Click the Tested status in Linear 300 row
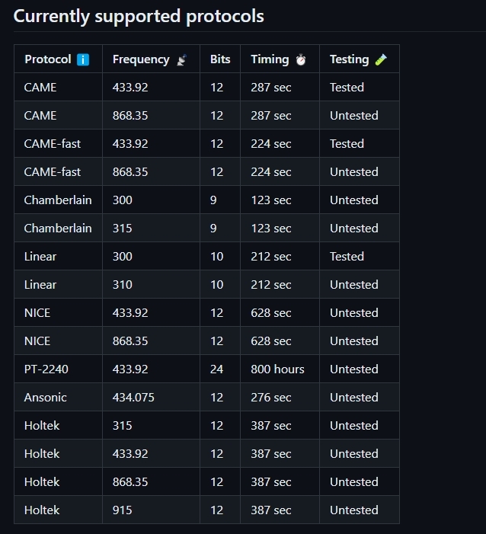This screenshot has height=534, width=486. [x=347, y=256]
